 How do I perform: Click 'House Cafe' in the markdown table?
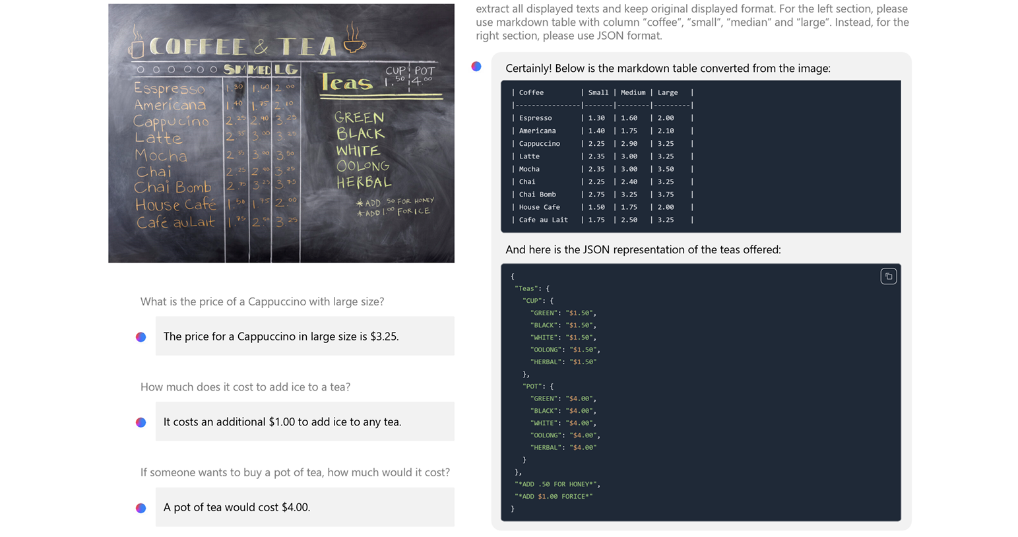click(539, 207)
